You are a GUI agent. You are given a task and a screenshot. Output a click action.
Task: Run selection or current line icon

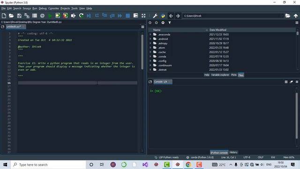(x=73, y=15)
